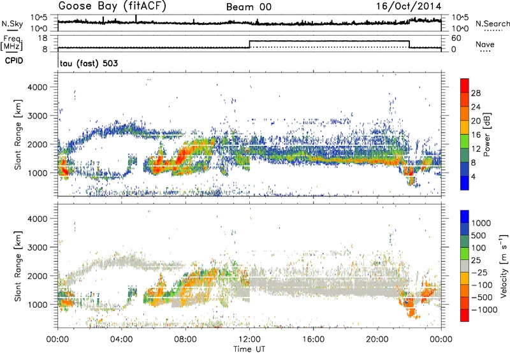
Task: Click the frequency step-up trace near 12:00
Action: point(249,44)
